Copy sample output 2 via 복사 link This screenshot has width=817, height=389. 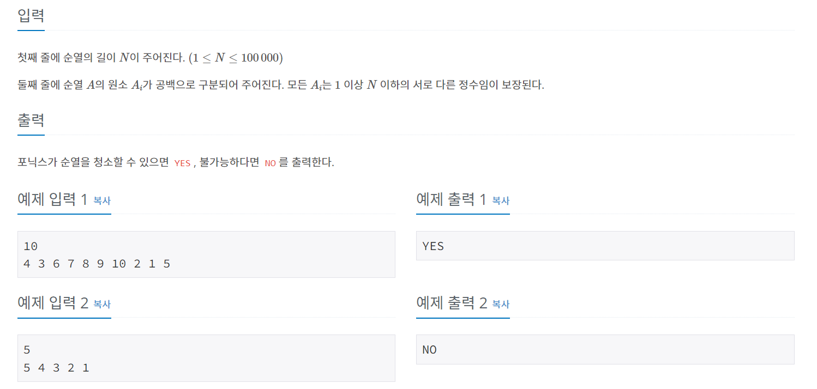pyautogui.click(x=501, y=304)
